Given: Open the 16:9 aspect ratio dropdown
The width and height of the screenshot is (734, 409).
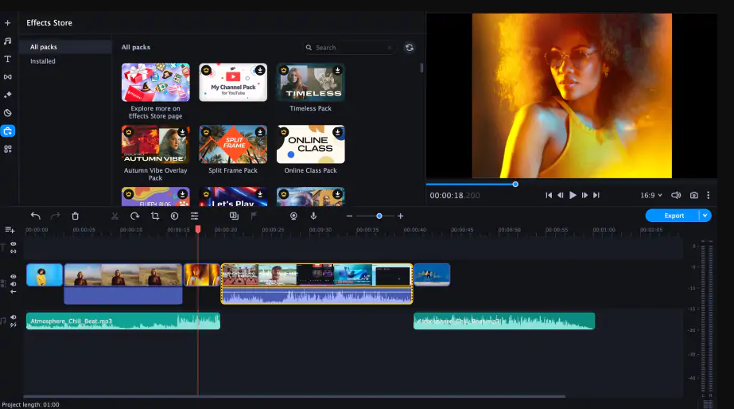Looking at the screenshot, I should pos(651,195).
